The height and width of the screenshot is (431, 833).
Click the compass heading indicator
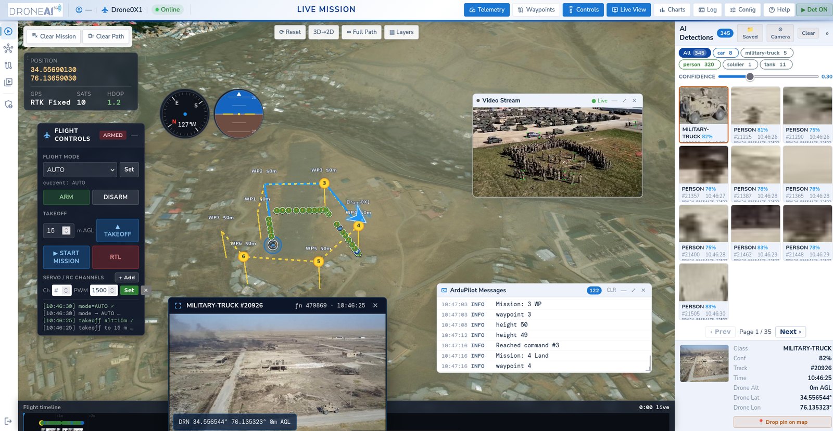coord(185,113)
